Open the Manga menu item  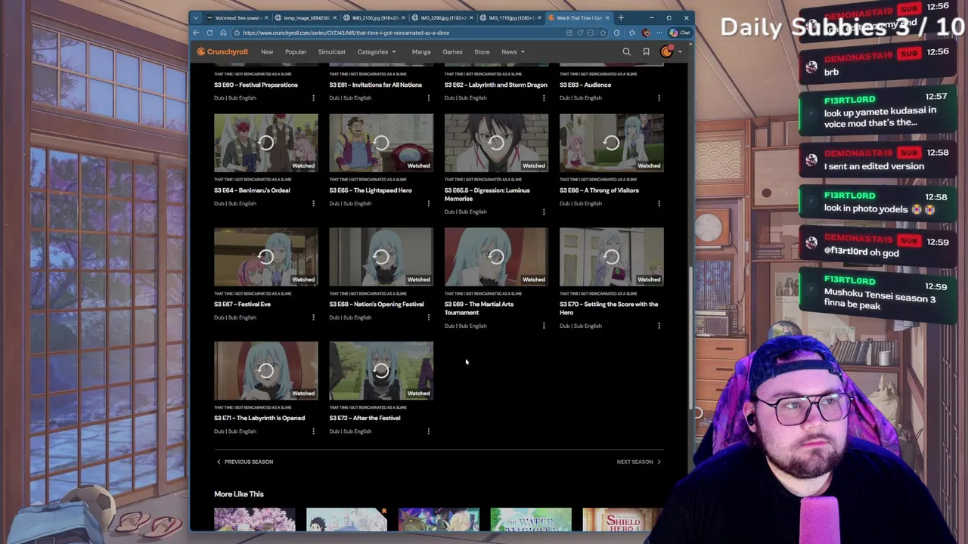coord(421,52)
